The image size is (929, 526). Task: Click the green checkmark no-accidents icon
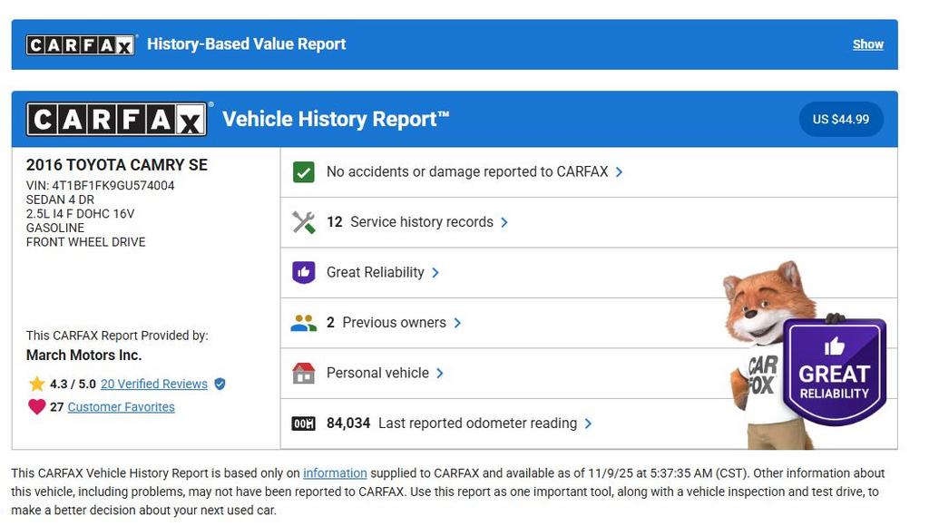point(303,172)
